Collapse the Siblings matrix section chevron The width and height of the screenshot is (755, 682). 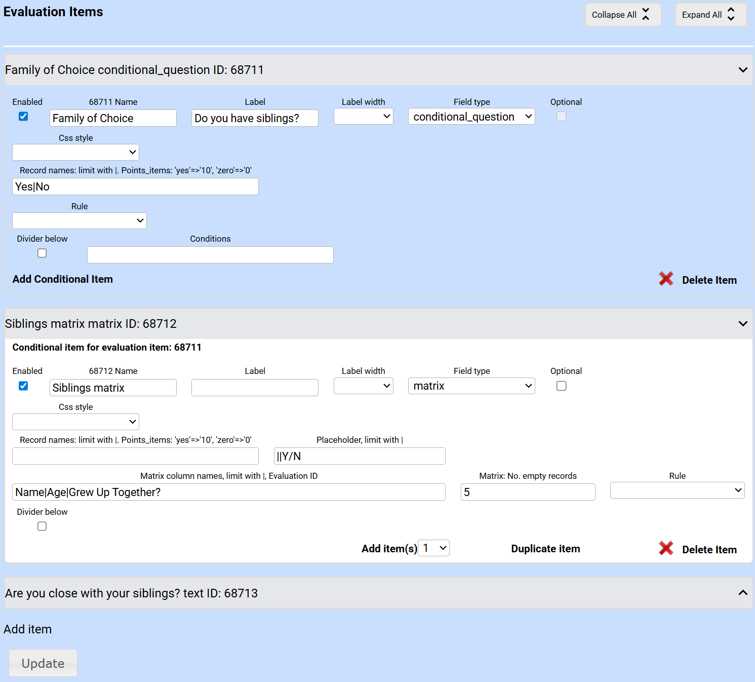coord(742,324)
